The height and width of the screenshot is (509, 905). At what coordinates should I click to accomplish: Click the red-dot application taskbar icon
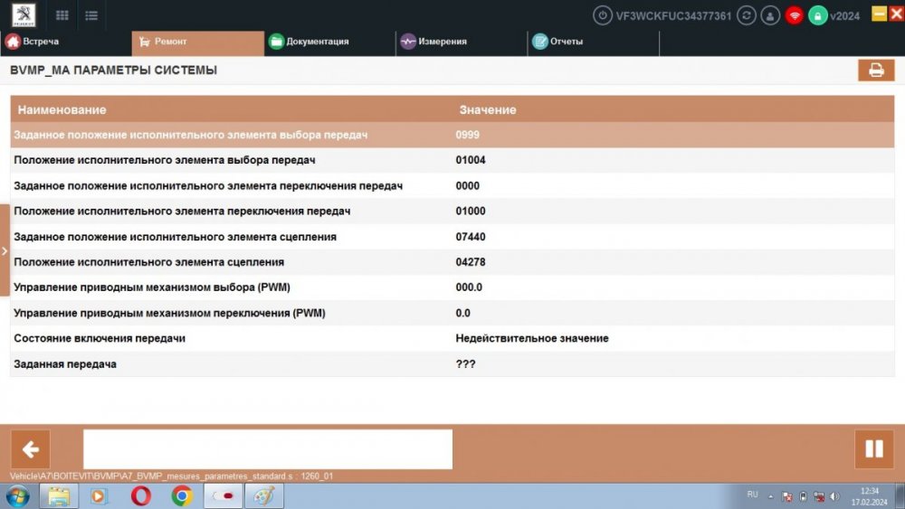[x=223, y=496]
